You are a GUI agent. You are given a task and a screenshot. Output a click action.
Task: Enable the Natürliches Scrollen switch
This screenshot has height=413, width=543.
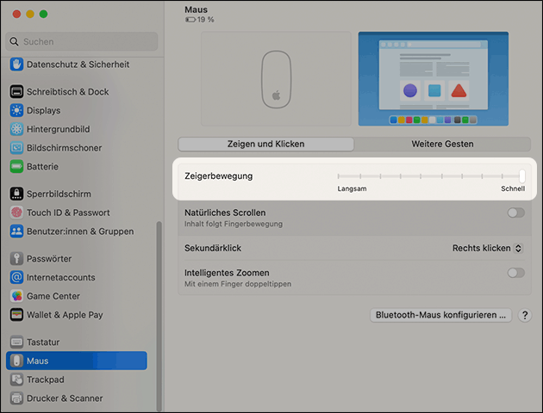click(515, 213)
